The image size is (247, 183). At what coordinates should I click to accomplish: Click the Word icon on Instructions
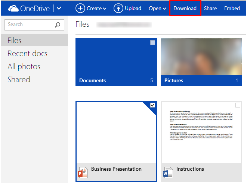(168, 173)
